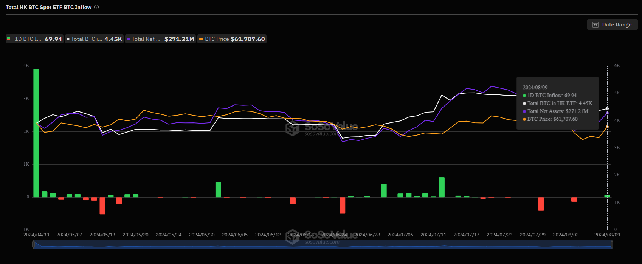The height and width of the screenshot is (264, 642).
Task: Click the 2024/06/05 x-axis date label
Action: pos(235,235)
